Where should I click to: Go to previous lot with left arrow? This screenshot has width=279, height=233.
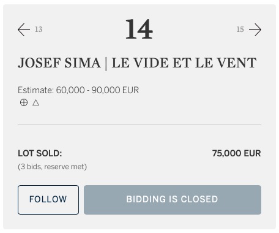24,29
